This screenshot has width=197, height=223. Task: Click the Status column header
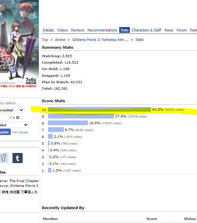(190, 219)
